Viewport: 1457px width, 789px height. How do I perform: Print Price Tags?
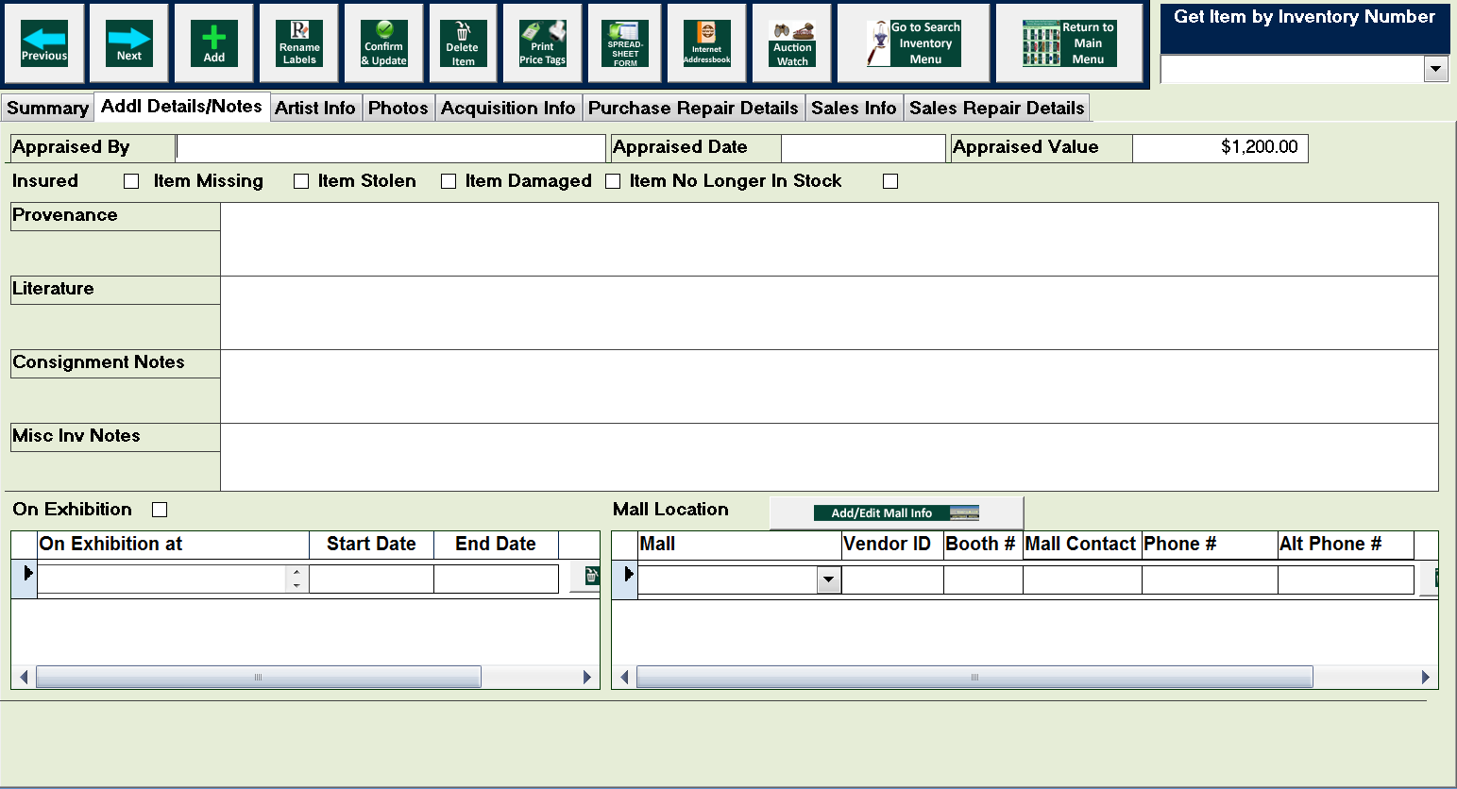(543, 43)
